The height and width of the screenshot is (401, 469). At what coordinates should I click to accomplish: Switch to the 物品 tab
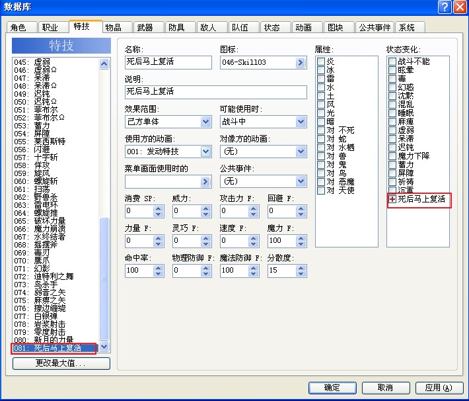pos(117,28)
